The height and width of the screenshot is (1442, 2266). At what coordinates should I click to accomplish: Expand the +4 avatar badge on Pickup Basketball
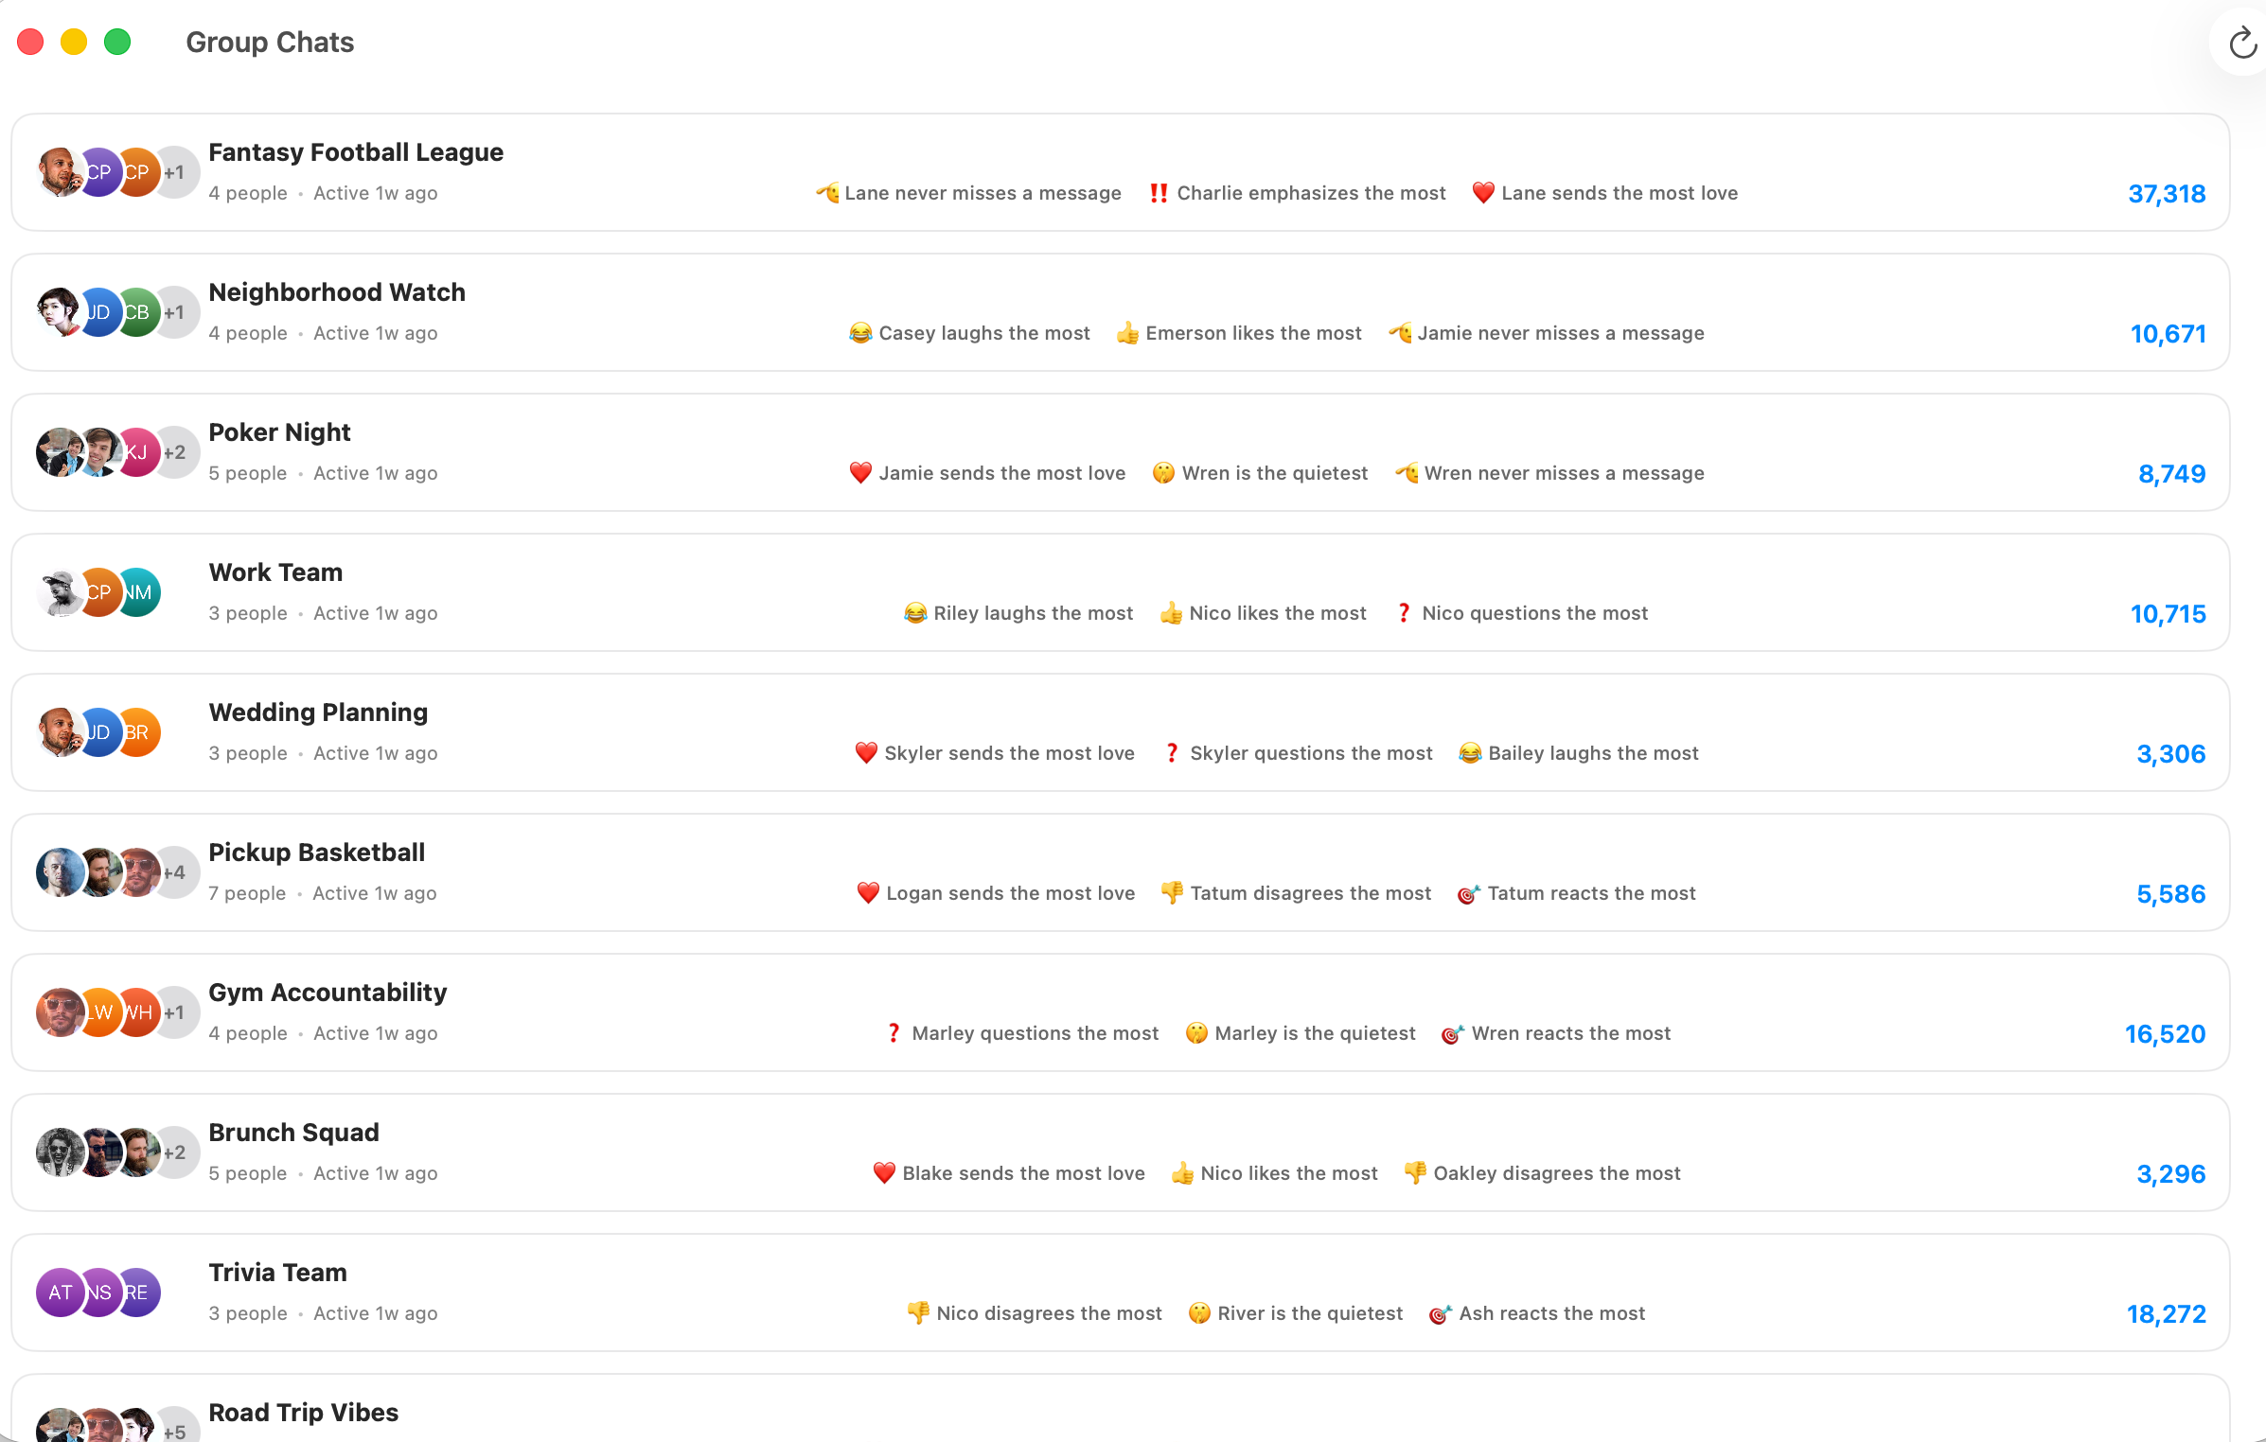click(x=176, y=871)
